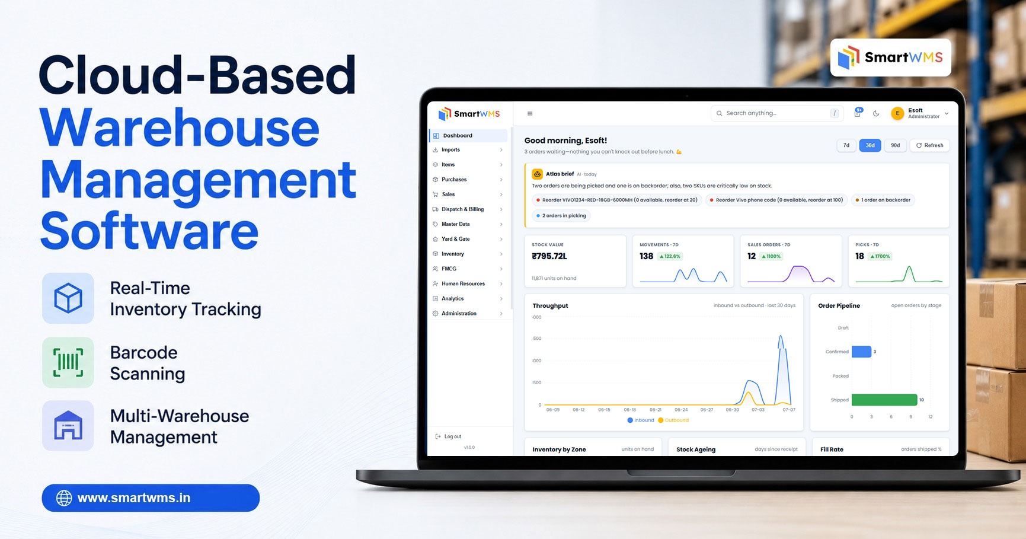
Task: Click the Stock Value card ₹795.72L
Action: click(576, 261)
